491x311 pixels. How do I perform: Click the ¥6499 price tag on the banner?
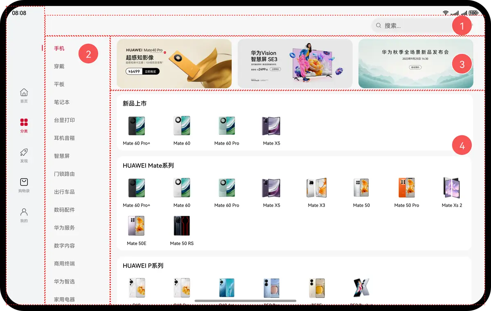click(134, 72)
